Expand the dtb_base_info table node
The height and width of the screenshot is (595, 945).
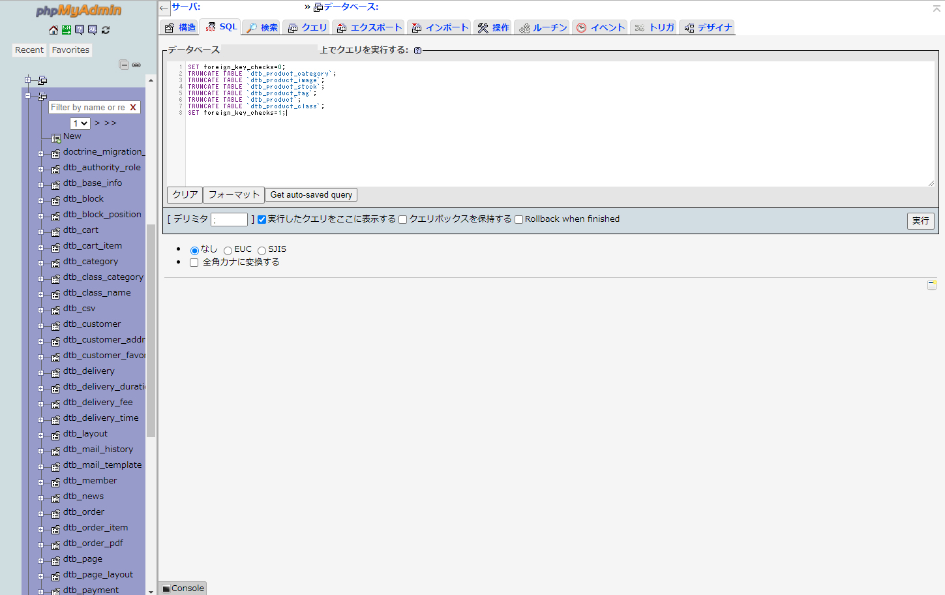click(40, 185)
